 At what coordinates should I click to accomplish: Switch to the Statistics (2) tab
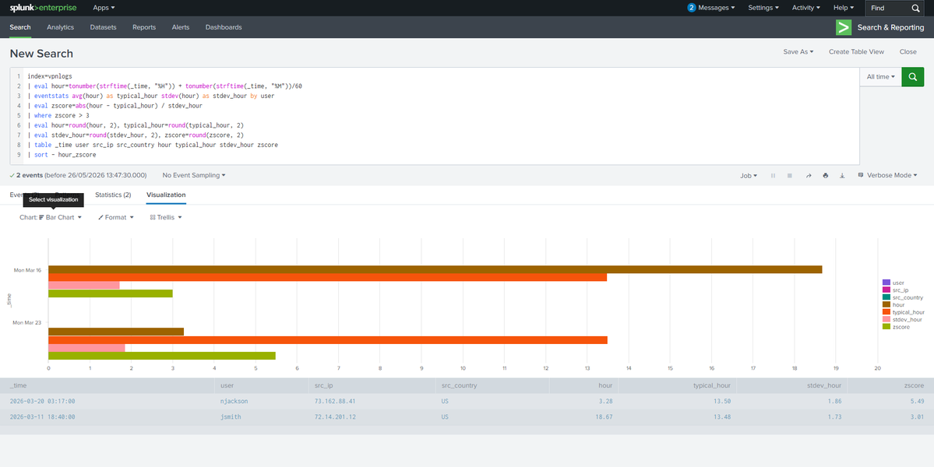point(113,195)
